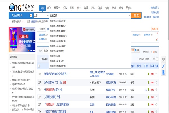Open the help question-mark sidebar icon
The height and width of the screenshot is (113, 169).
[x=163, y=59]
